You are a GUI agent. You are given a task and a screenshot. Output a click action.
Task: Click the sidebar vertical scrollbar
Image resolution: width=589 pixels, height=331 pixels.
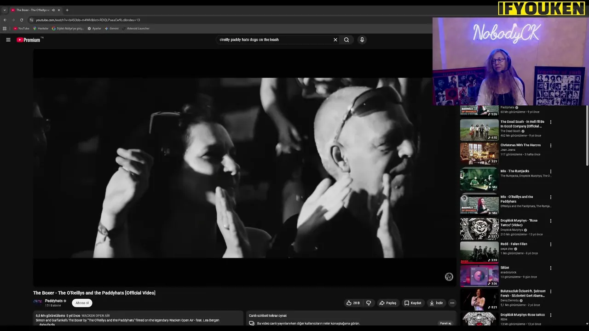tap(587, 136)
